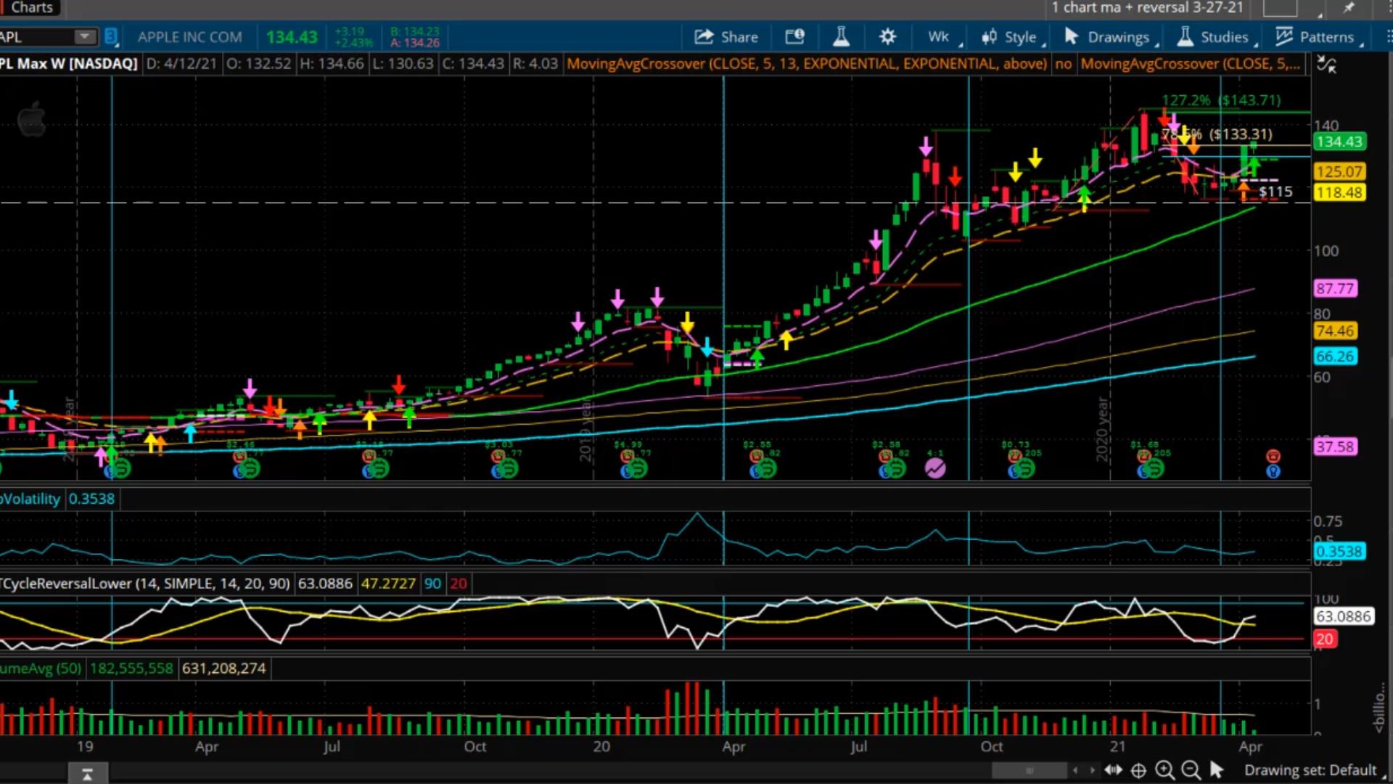Click the horizontal expand arrows icon

tap(1113, 770)
